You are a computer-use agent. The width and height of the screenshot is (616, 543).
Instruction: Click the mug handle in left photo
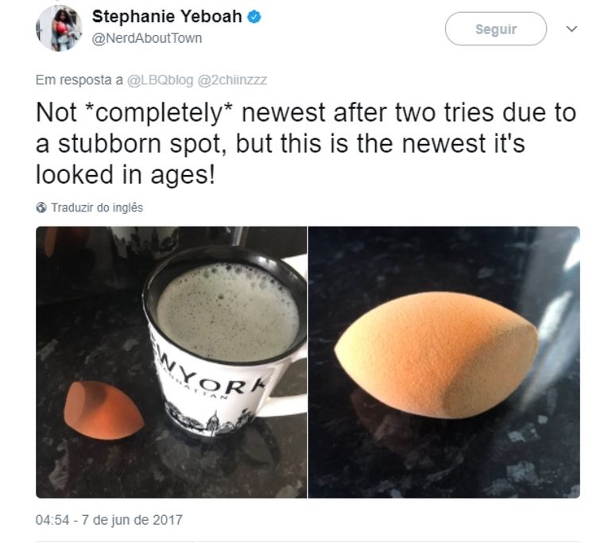pyautogui.click(x=287, y=377)
